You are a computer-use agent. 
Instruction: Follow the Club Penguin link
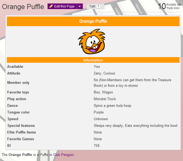click(63, 155)
